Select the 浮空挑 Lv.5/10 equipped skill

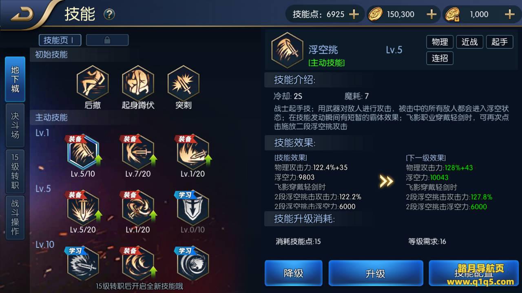coord(83,152)
